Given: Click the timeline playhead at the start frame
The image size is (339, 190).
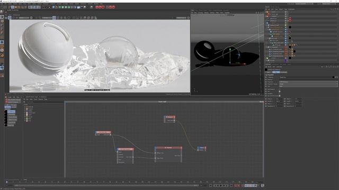Looking at the screenshot, I should click(7, 182).
